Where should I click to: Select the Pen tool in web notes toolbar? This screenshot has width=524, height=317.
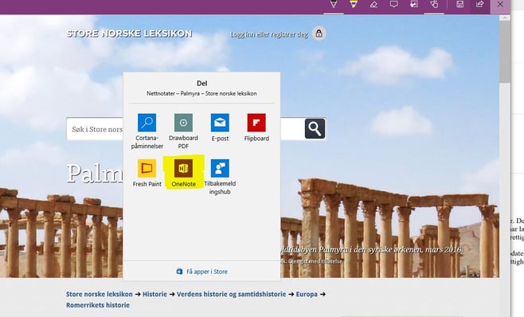(x=334, y=5)
